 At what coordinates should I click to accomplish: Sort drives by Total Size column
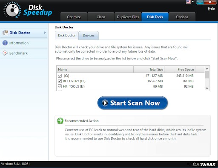click(149, 70)
